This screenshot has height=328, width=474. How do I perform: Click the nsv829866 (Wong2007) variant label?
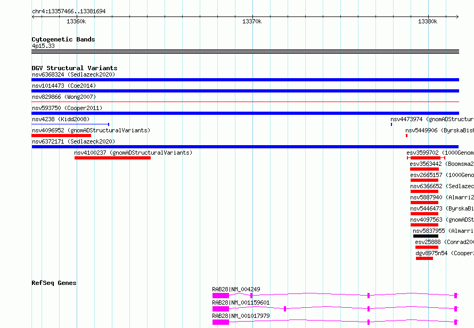[64, 97]
